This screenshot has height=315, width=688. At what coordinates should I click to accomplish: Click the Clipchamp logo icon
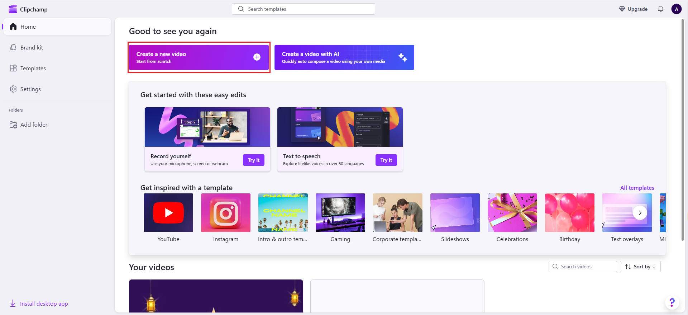pos(13,9)
